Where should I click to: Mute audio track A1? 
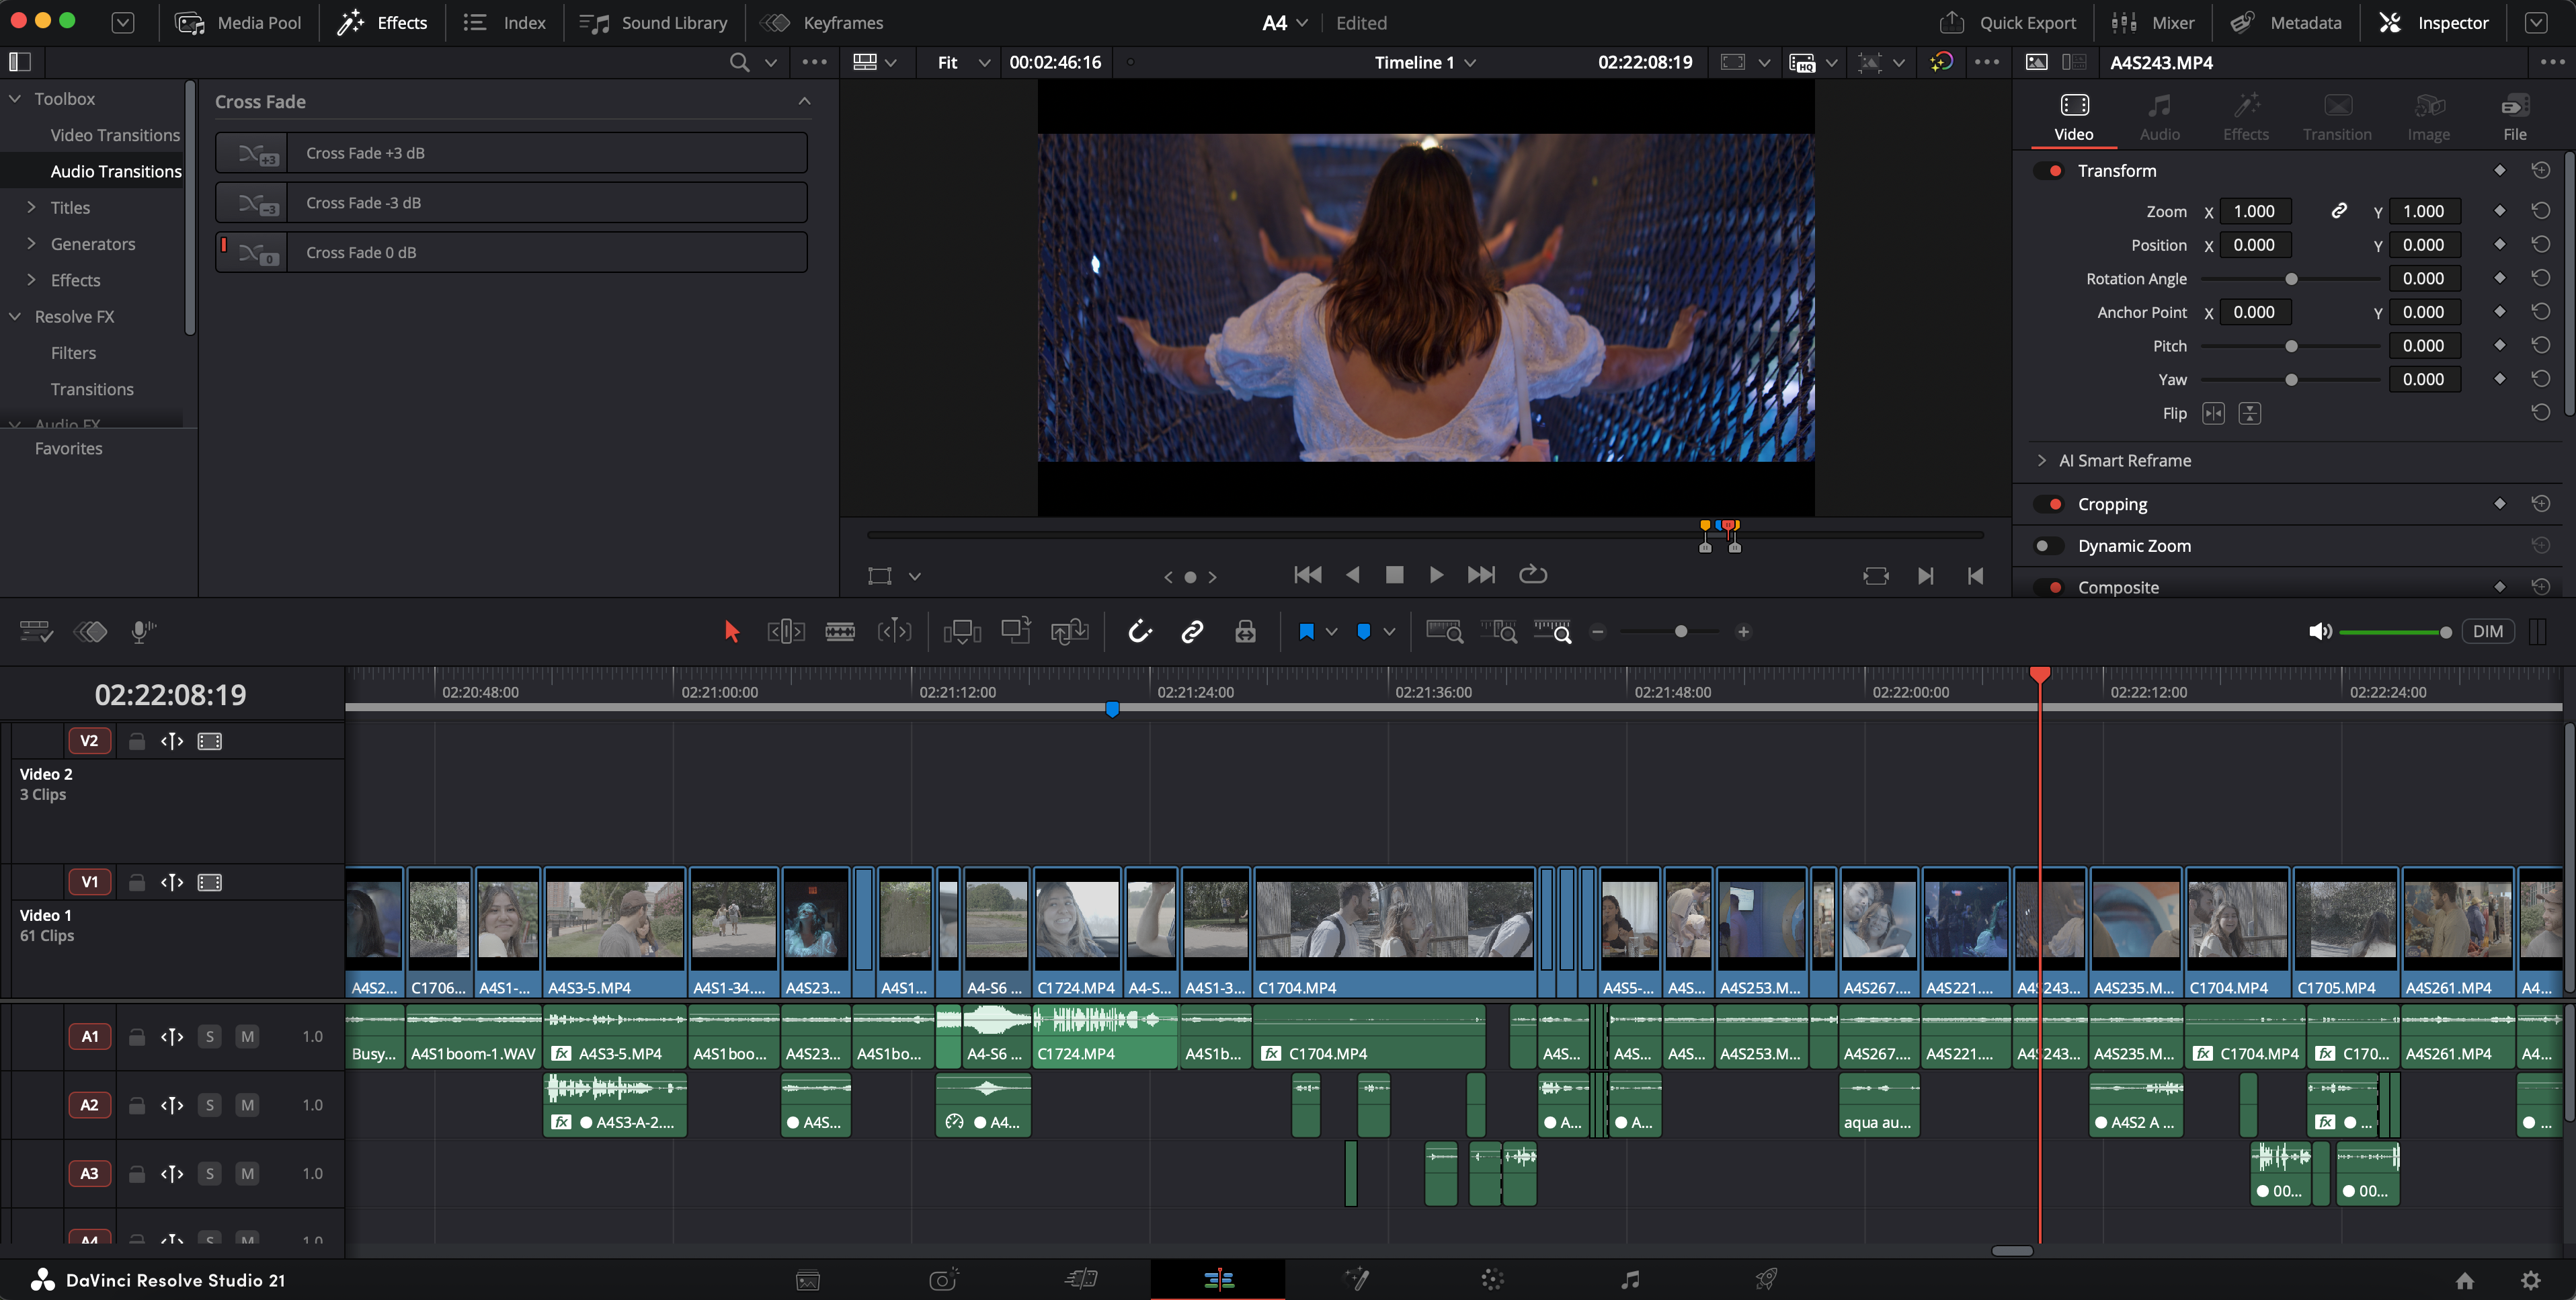click(x=247, y=1036)
